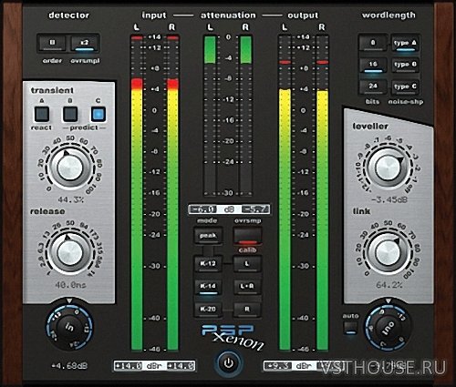Toggle the auto output button

[350, 328]
